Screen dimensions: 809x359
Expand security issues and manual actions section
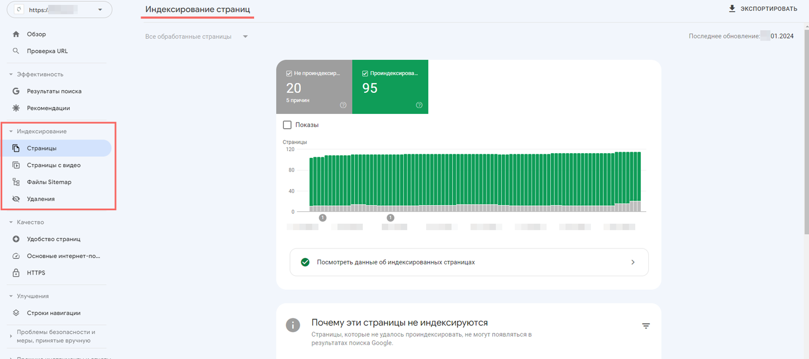[11, 336]
